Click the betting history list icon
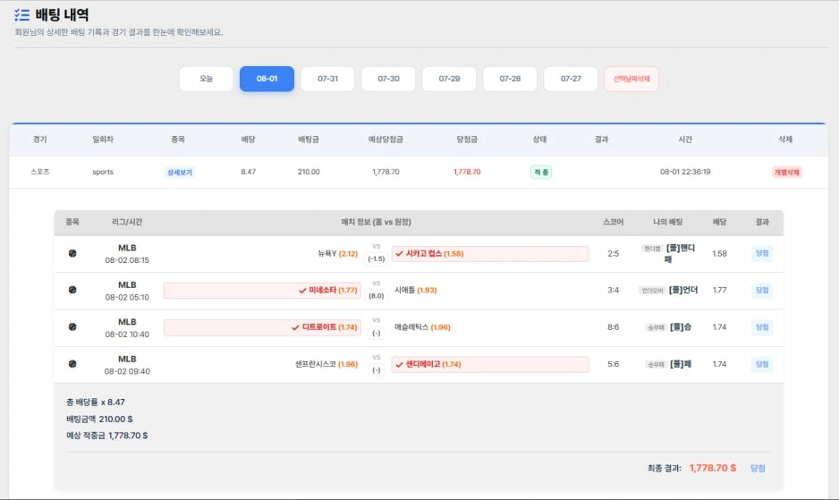This screenshot has height=500, width=839. [22, 14]
